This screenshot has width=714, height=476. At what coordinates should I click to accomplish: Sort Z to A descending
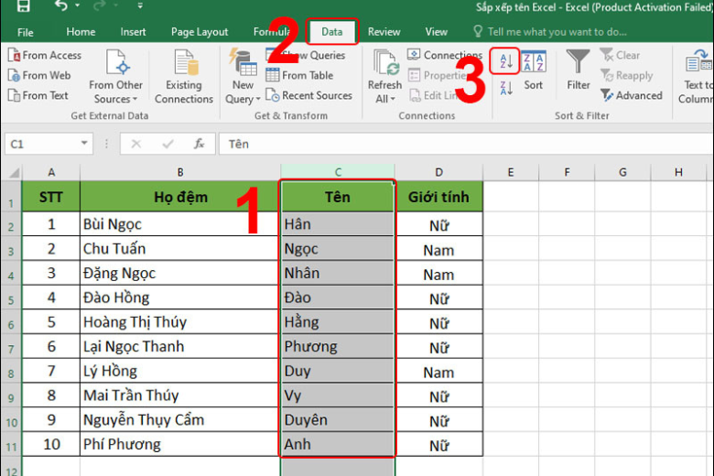point(505,87)
